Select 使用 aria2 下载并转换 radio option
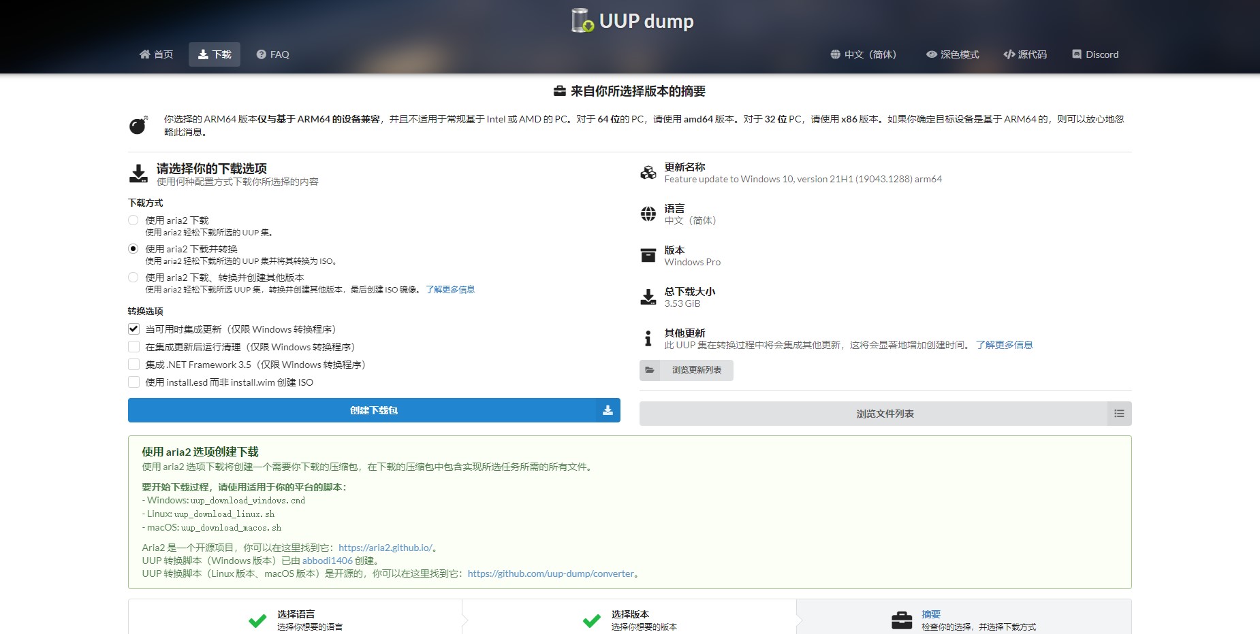The width and height of the screenshot is (1260, 634). [133, 249]
